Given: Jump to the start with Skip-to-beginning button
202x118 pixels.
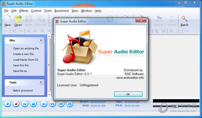Looking at the screenshot, I should tap(44, 104).
